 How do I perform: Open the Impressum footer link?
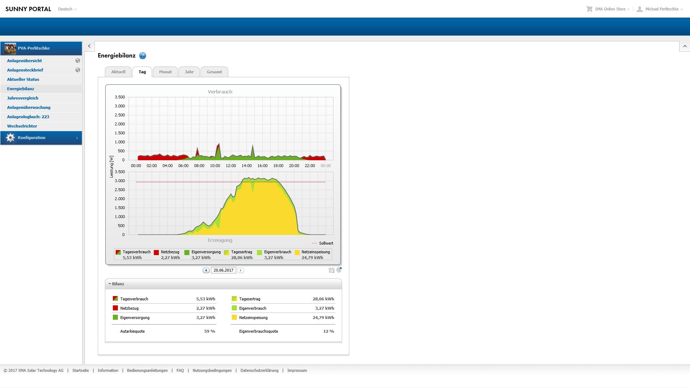coord(297,370)
